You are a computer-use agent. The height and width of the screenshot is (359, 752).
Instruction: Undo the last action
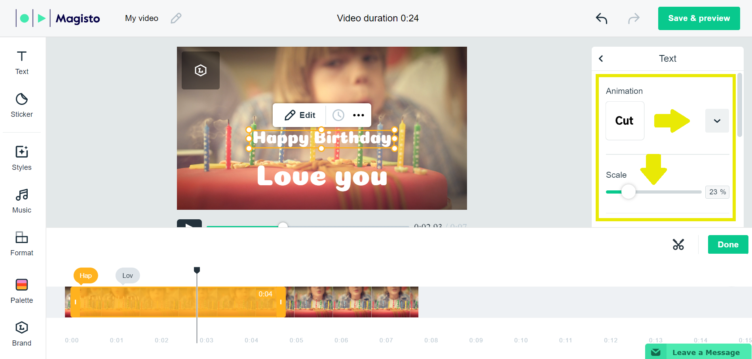coord(602,18)
